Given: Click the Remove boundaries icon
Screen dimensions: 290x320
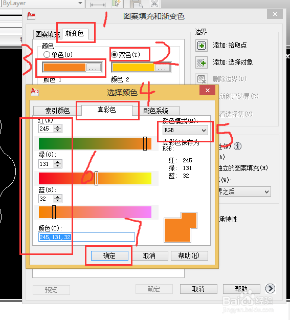Looking at the screenshot, I should (x=202, y=79).
